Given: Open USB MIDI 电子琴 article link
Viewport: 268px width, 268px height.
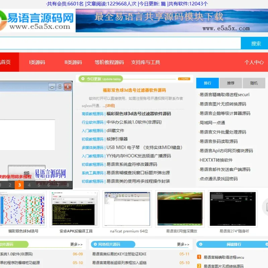Looking at the screenshot, I should 144,147.
